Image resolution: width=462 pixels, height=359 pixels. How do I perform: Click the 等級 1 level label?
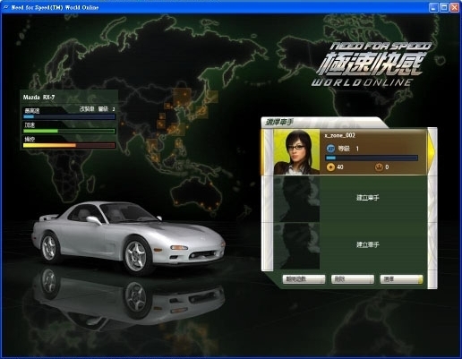coord(348,149)
